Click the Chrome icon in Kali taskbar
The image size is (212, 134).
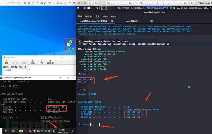[174, 8]
